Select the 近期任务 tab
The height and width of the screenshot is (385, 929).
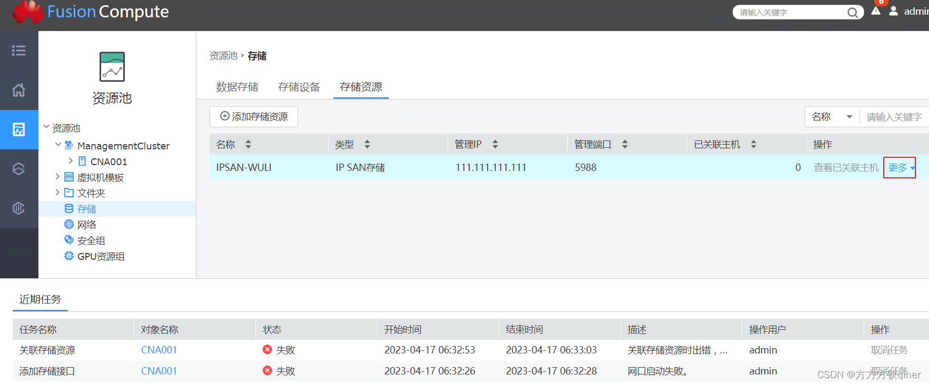[x=41, y=299]
